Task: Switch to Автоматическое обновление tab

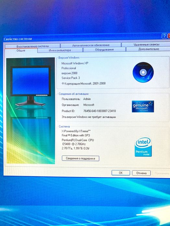Action: [91, 45]
